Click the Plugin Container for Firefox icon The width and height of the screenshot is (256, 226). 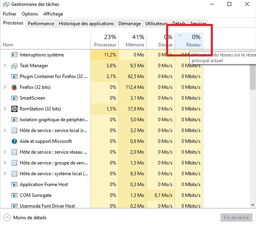click(14, 76)
